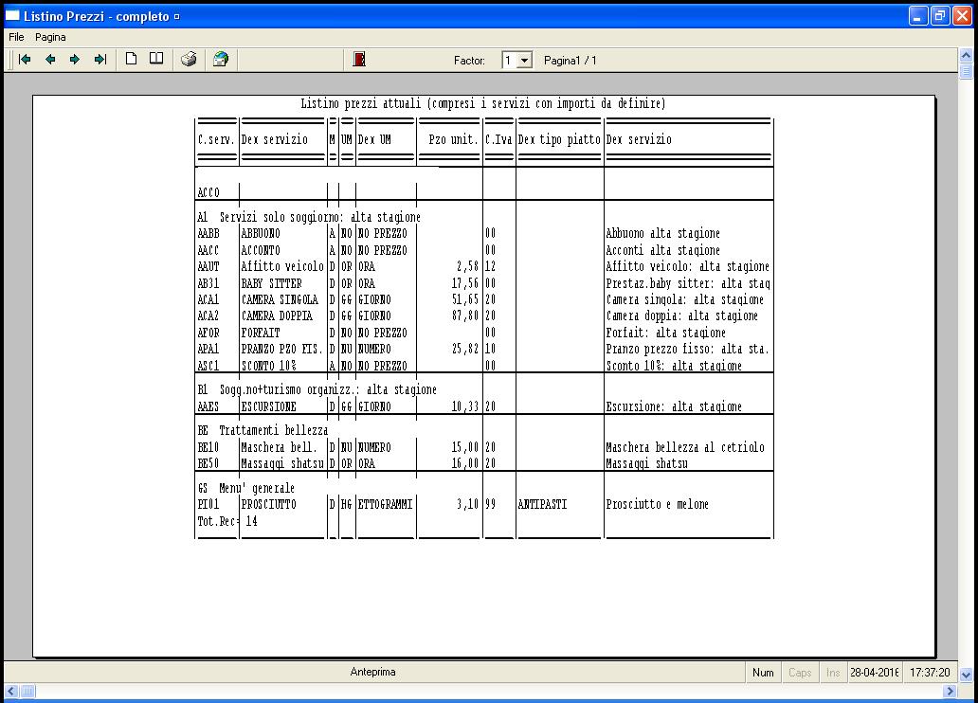Click group heading 'BE Trattamenti bellezza'

point(263,430)
